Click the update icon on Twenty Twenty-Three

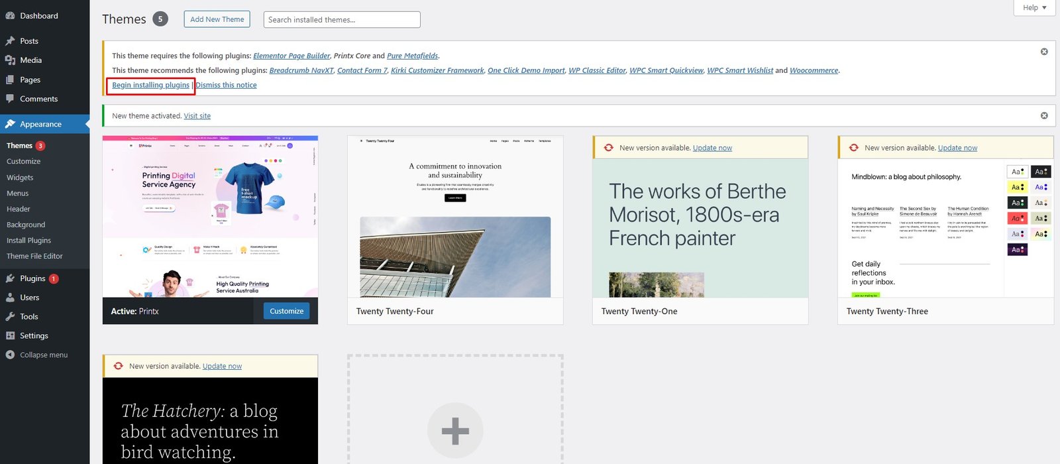[853, 148]
